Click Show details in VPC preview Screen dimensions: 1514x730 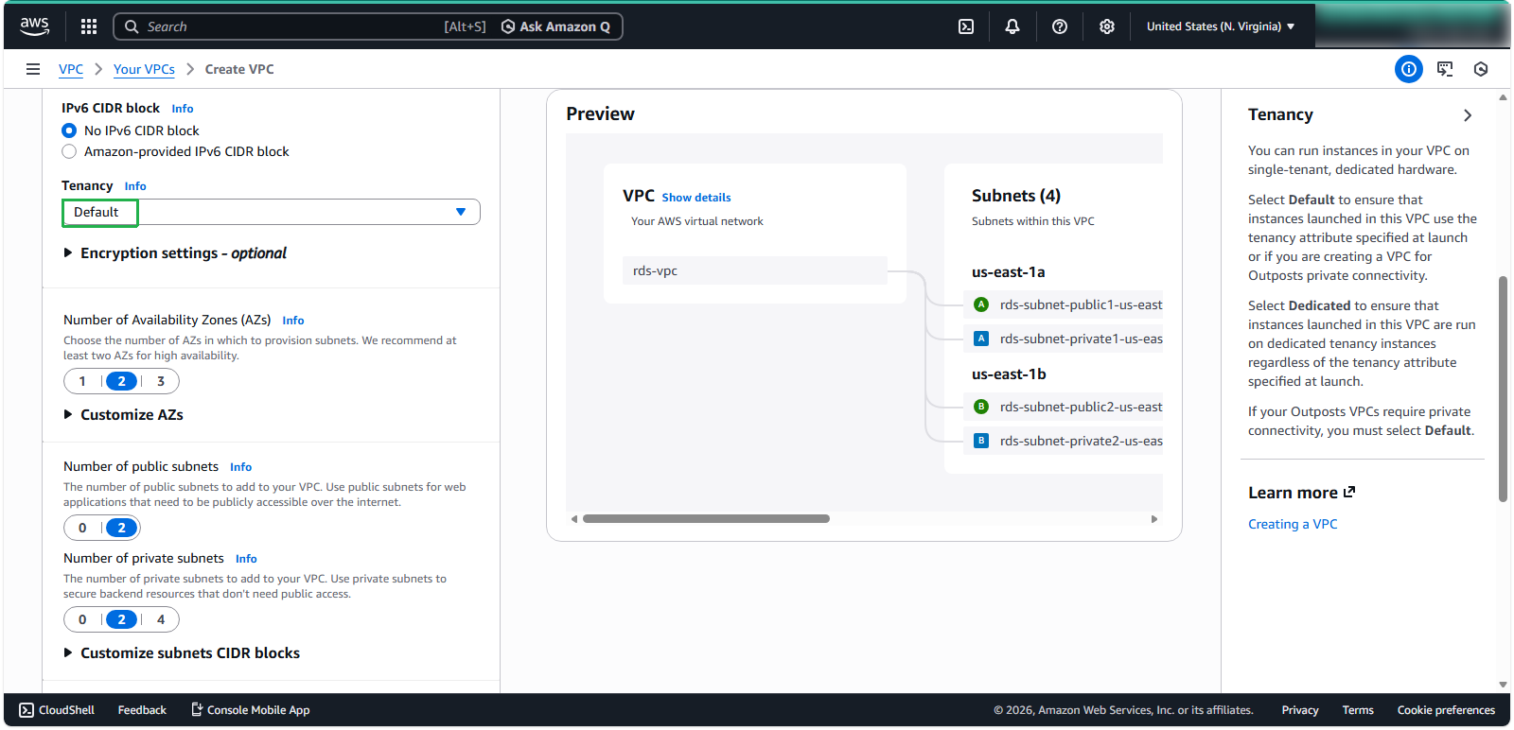point(696,198)
